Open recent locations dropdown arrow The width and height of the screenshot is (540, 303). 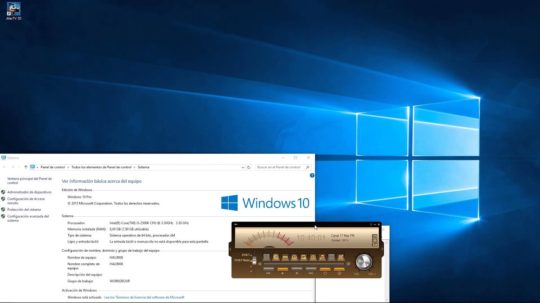click(x=19, y=167)
